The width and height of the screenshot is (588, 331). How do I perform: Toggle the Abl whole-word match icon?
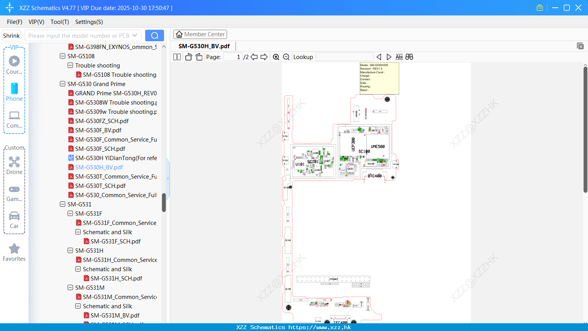399,57
